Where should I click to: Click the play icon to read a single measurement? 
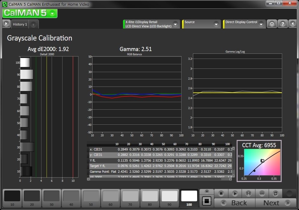tap(235, 193)
